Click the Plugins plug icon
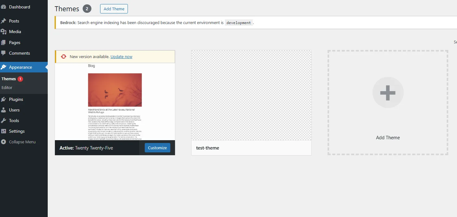The height and width of the screenshot is (217, 457). point(3,99)
